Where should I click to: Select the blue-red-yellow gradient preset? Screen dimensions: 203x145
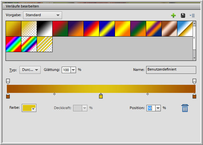coord(91,28)
